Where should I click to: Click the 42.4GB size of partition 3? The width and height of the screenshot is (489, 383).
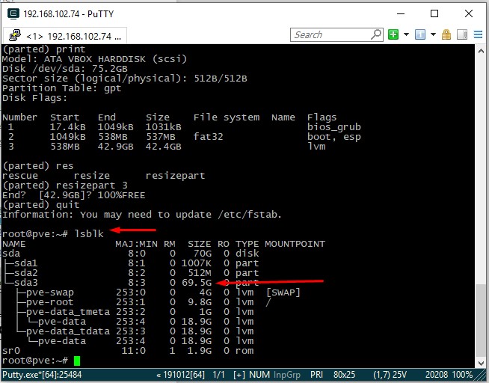click(x=164, y=147)
